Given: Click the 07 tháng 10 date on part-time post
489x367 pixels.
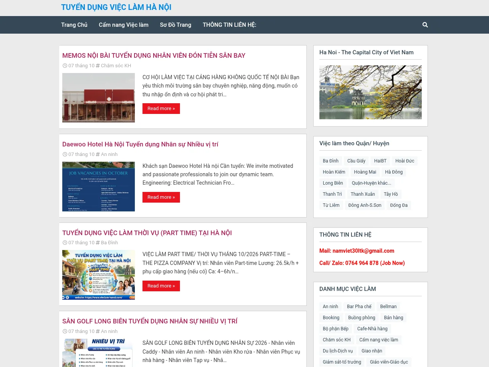Looking at the screenshot, I should pos(81,243).
